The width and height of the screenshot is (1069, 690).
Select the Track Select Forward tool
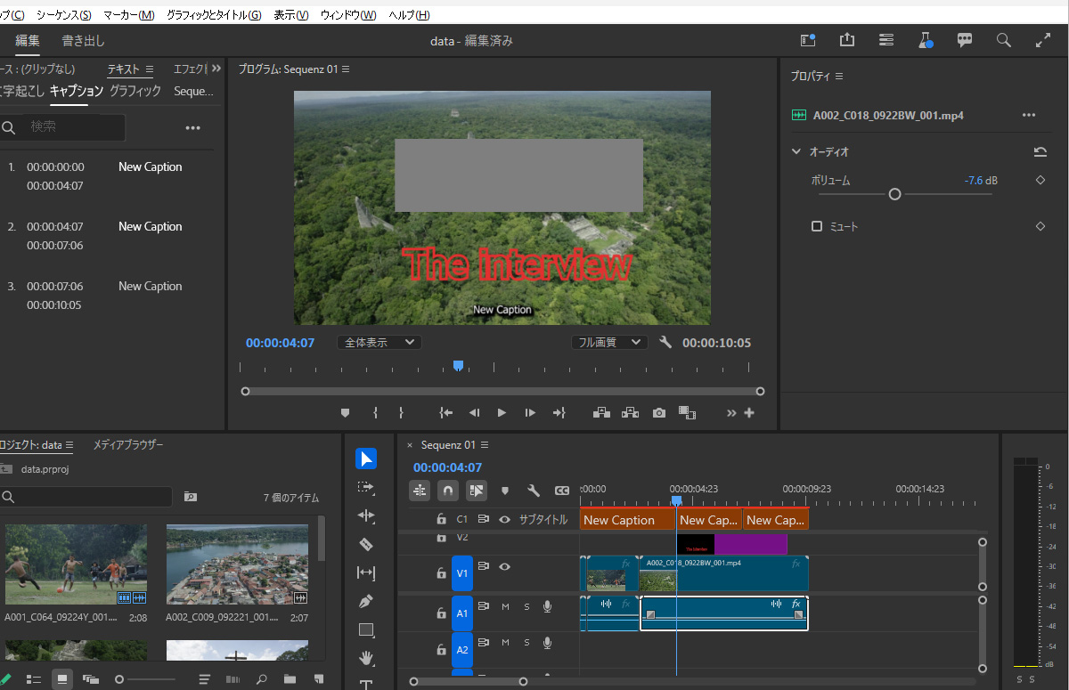pos(366,487)
